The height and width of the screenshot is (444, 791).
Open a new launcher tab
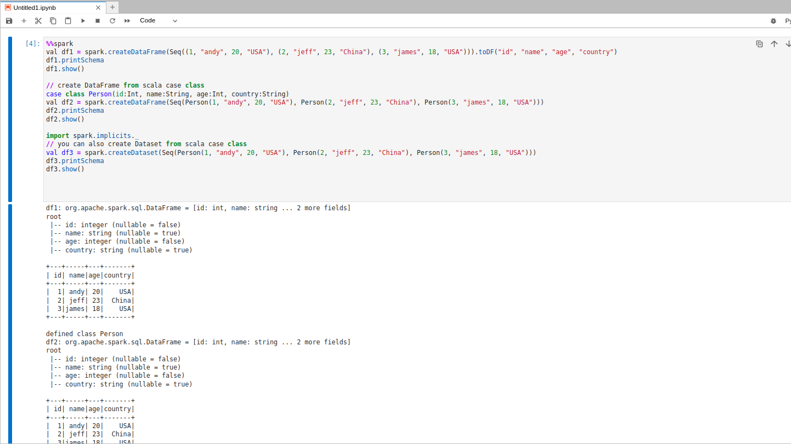click(x=112, y=7)
